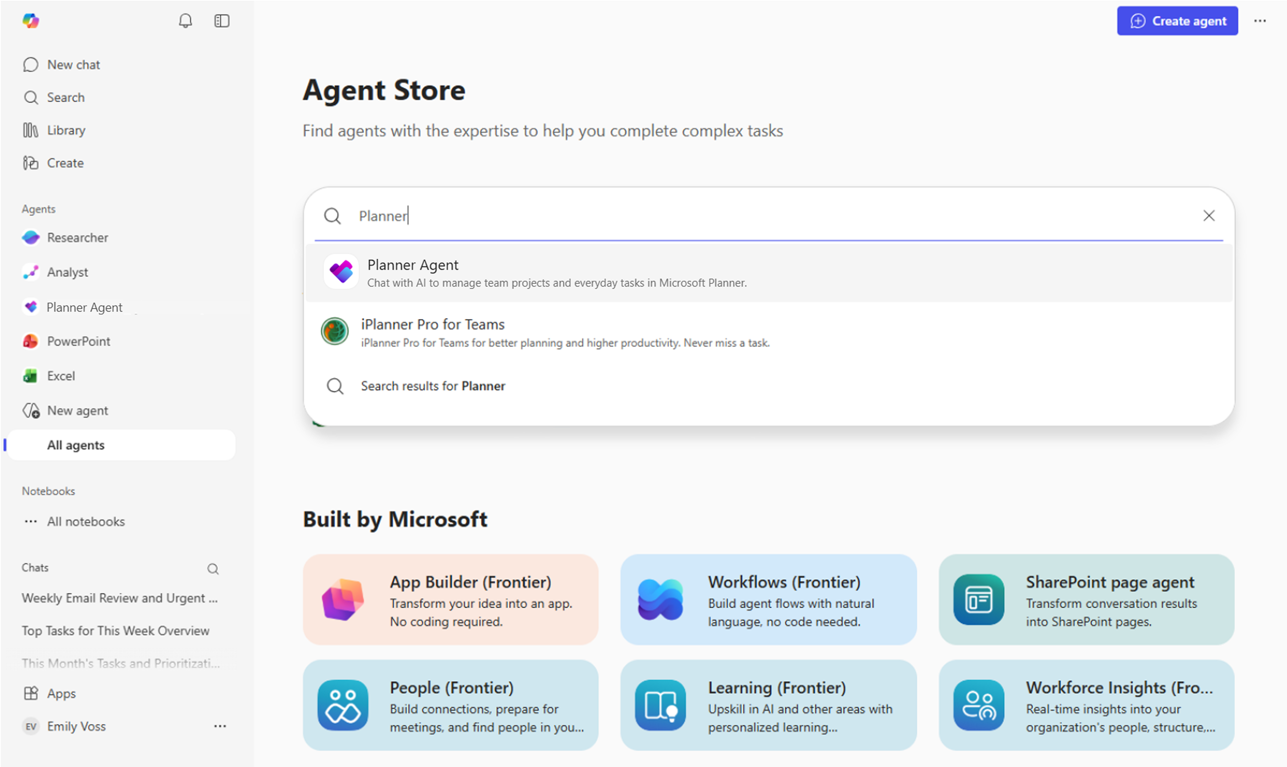The image size is (1287, 767).
Task: Select Planner Agent in sidebar
Action: pos(72,307)
